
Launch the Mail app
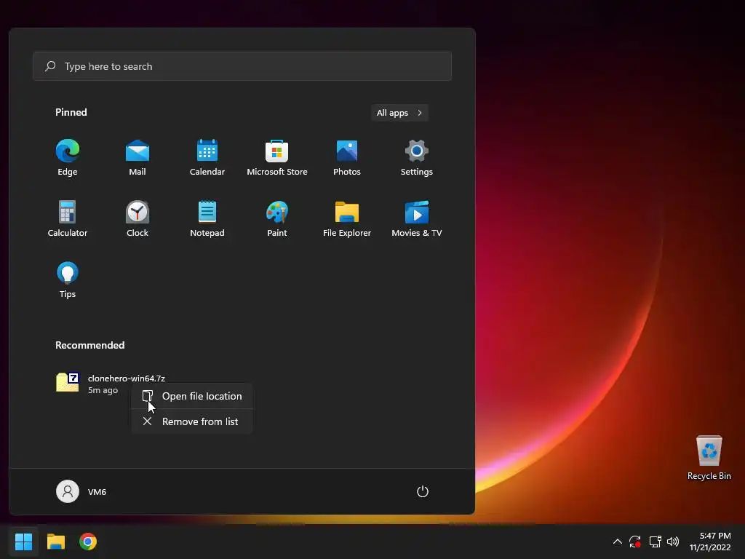point(138,158)
